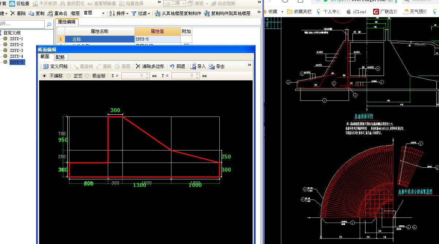Open the 收藏 dropdown arrow in browser

click(x=283, y=12)
